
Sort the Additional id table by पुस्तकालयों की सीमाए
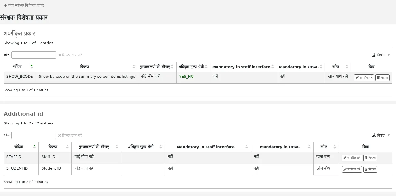tap(96, 147)
